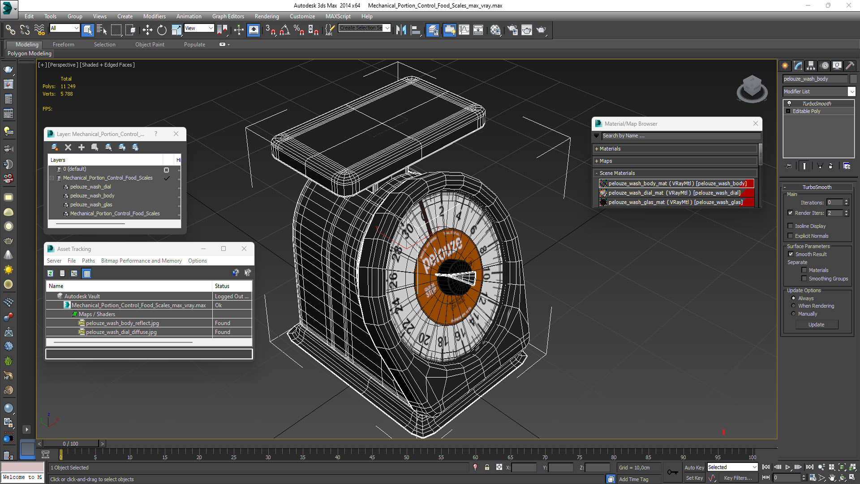This screenshot has width=860, height=484.
Task: Click the Render Production teapot icon
Action: click(541, 30)
